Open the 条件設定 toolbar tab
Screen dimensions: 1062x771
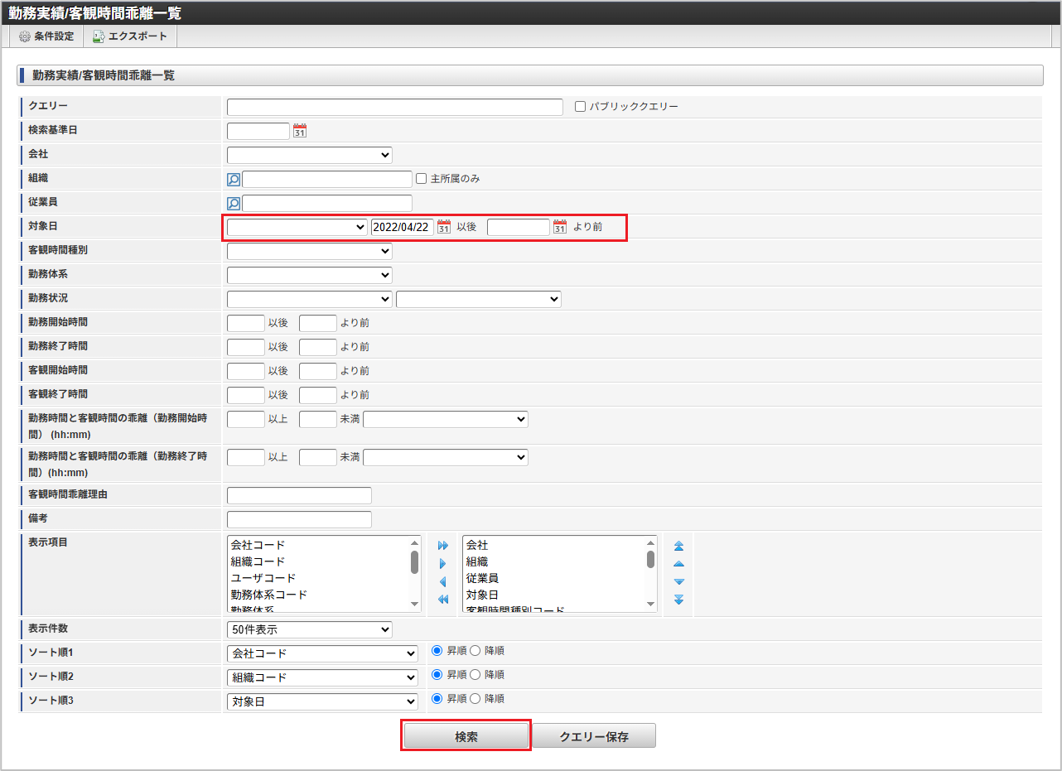47,36
